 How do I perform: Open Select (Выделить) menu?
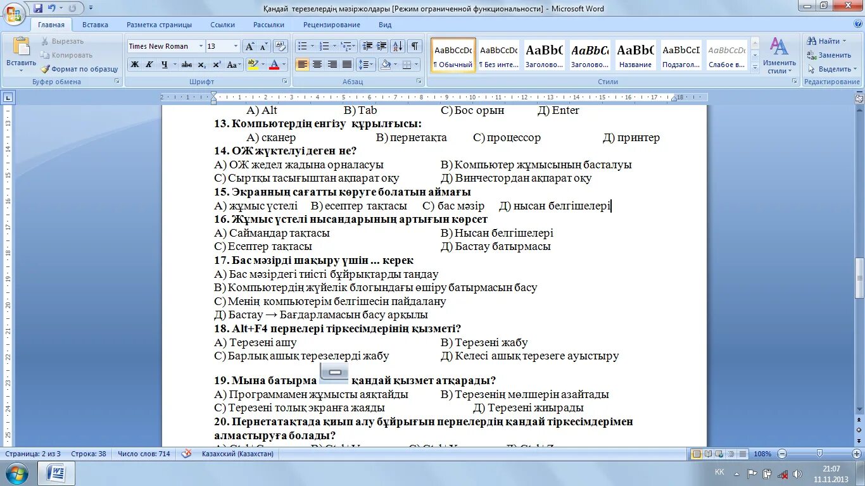tap(831, 69)
